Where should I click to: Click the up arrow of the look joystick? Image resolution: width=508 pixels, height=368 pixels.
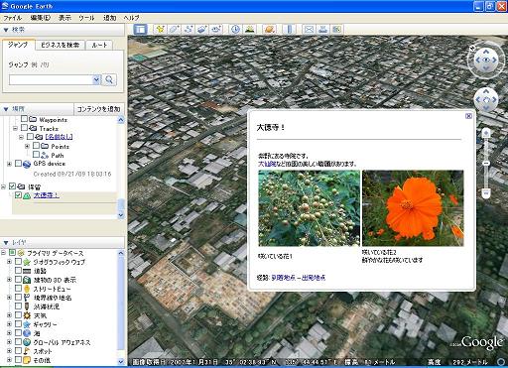486,52
